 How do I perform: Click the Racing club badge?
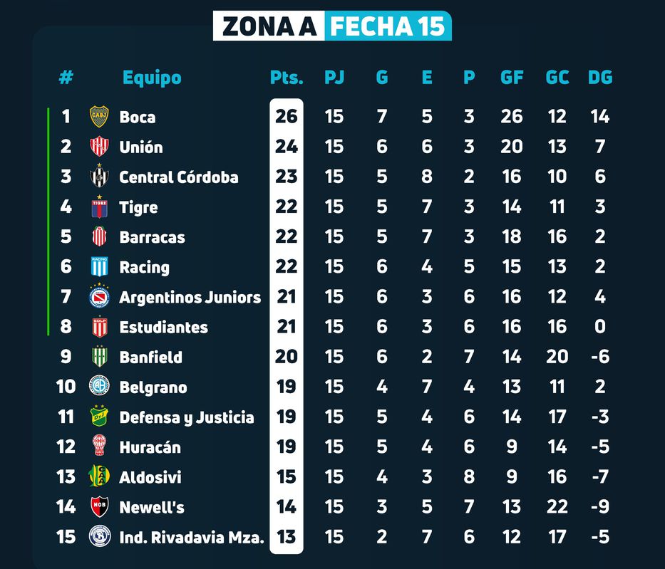pyautogui.click(x=98, y=267)
